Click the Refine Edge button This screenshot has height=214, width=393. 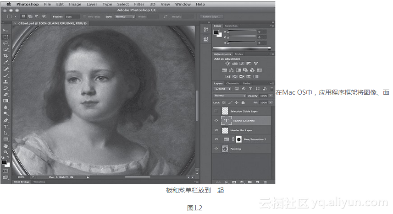pos(211,16)
